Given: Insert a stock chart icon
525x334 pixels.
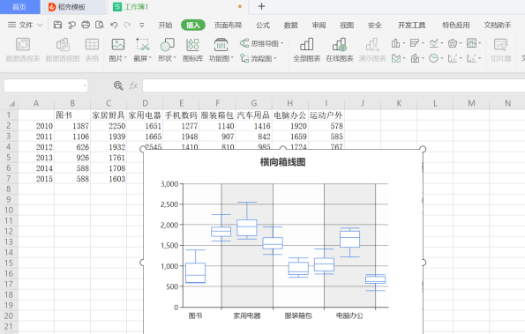Looking at the screenshot, I should 471,43.
